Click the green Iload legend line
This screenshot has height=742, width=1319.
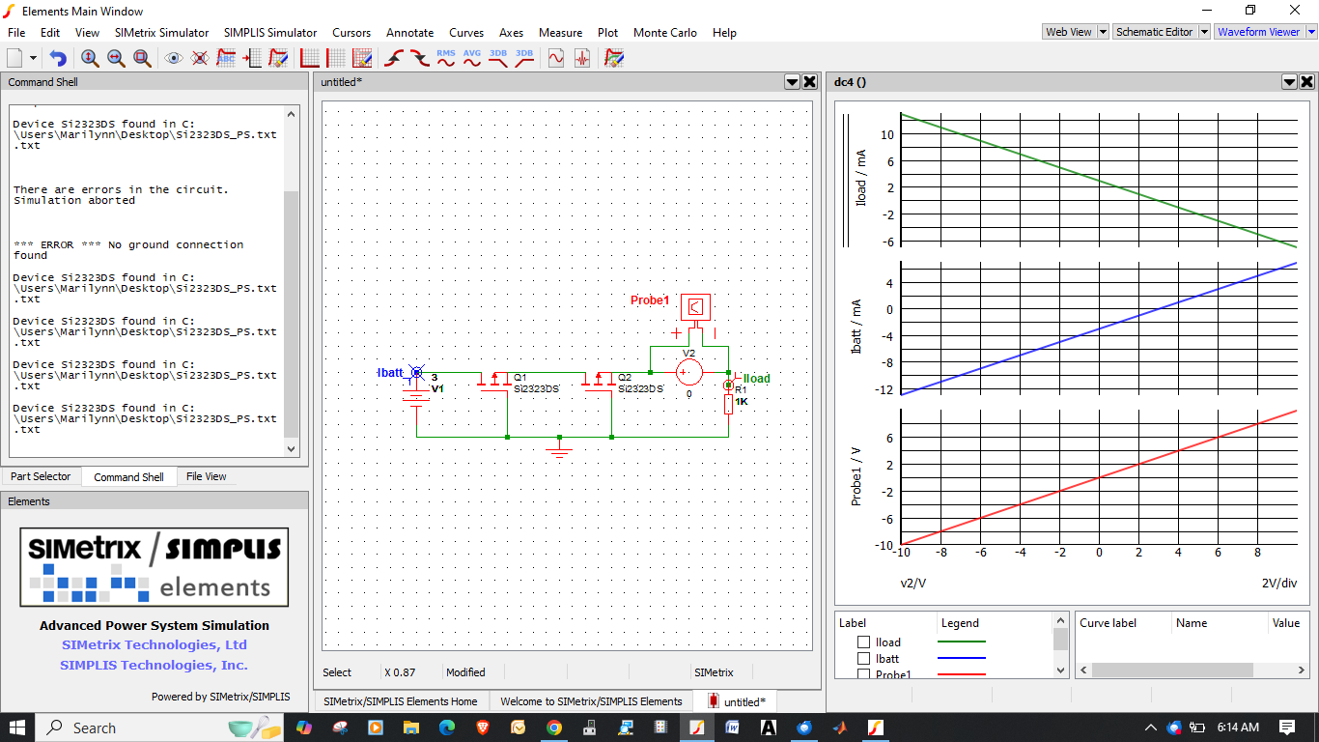point(962,642)
